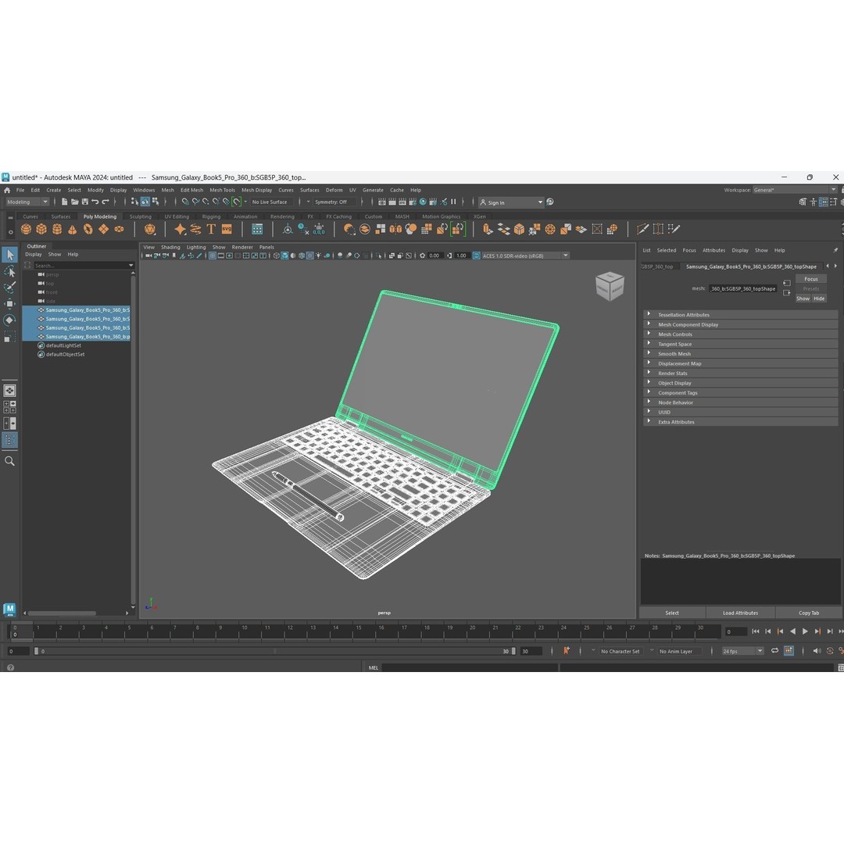Click the Extrude shelf icon

click(488, 229)
